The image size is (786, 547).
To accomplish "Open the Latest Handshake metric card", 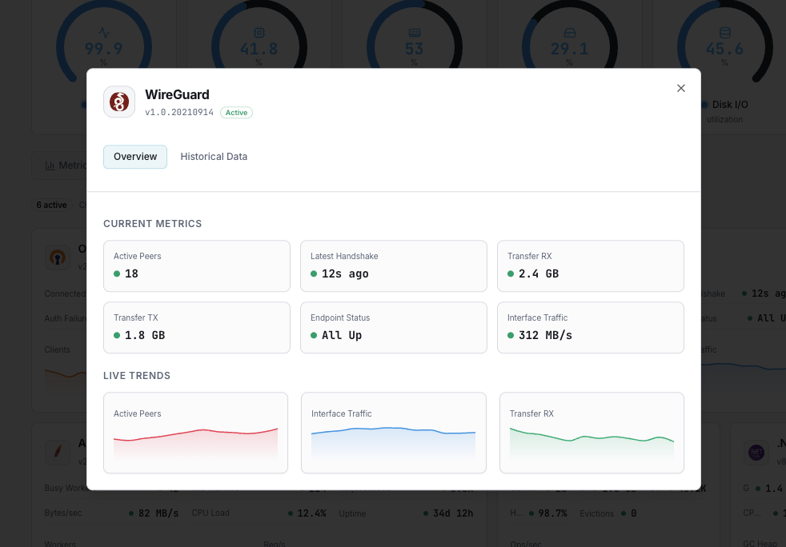I will pos(393,266).
